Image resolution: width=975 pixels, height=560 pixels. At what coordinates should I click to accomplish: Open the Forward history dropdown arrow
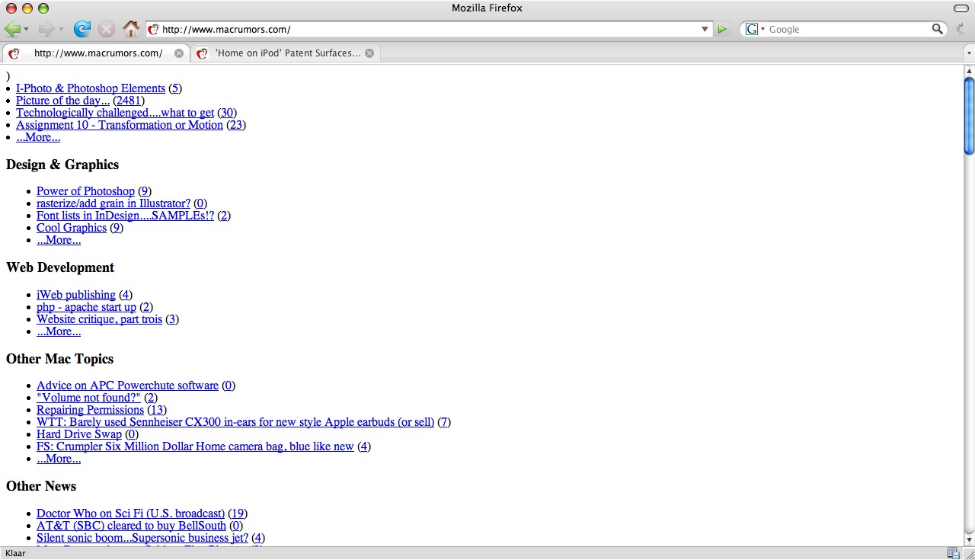click(61, 29)
